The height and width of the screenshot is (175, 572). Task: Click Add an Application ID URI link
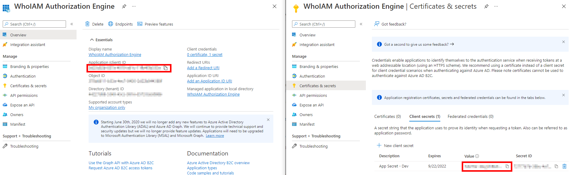click(x=209, y=81)
